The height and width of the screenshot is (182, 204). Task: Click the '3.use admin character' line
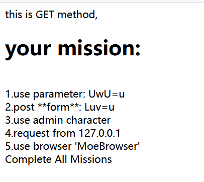[x=58, y=120]
